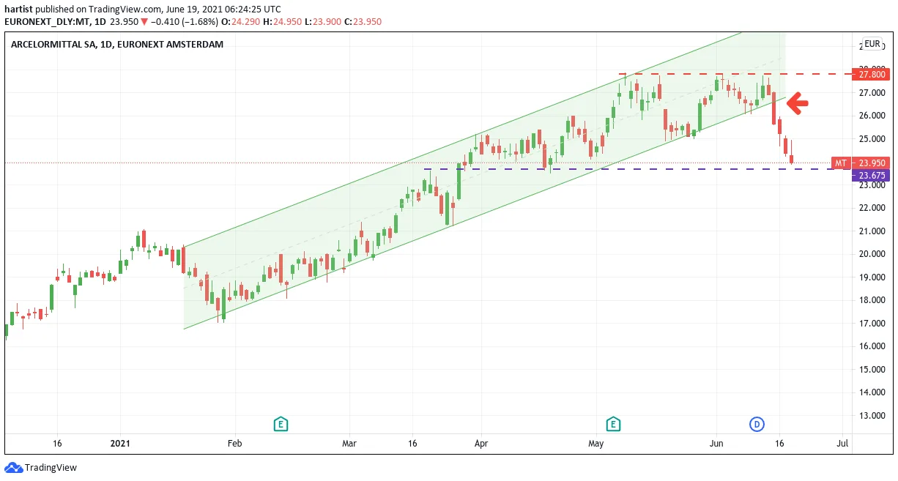Select the red dashed resistance line
Viewport: 898px width, 481px height.
pos(736,74)
